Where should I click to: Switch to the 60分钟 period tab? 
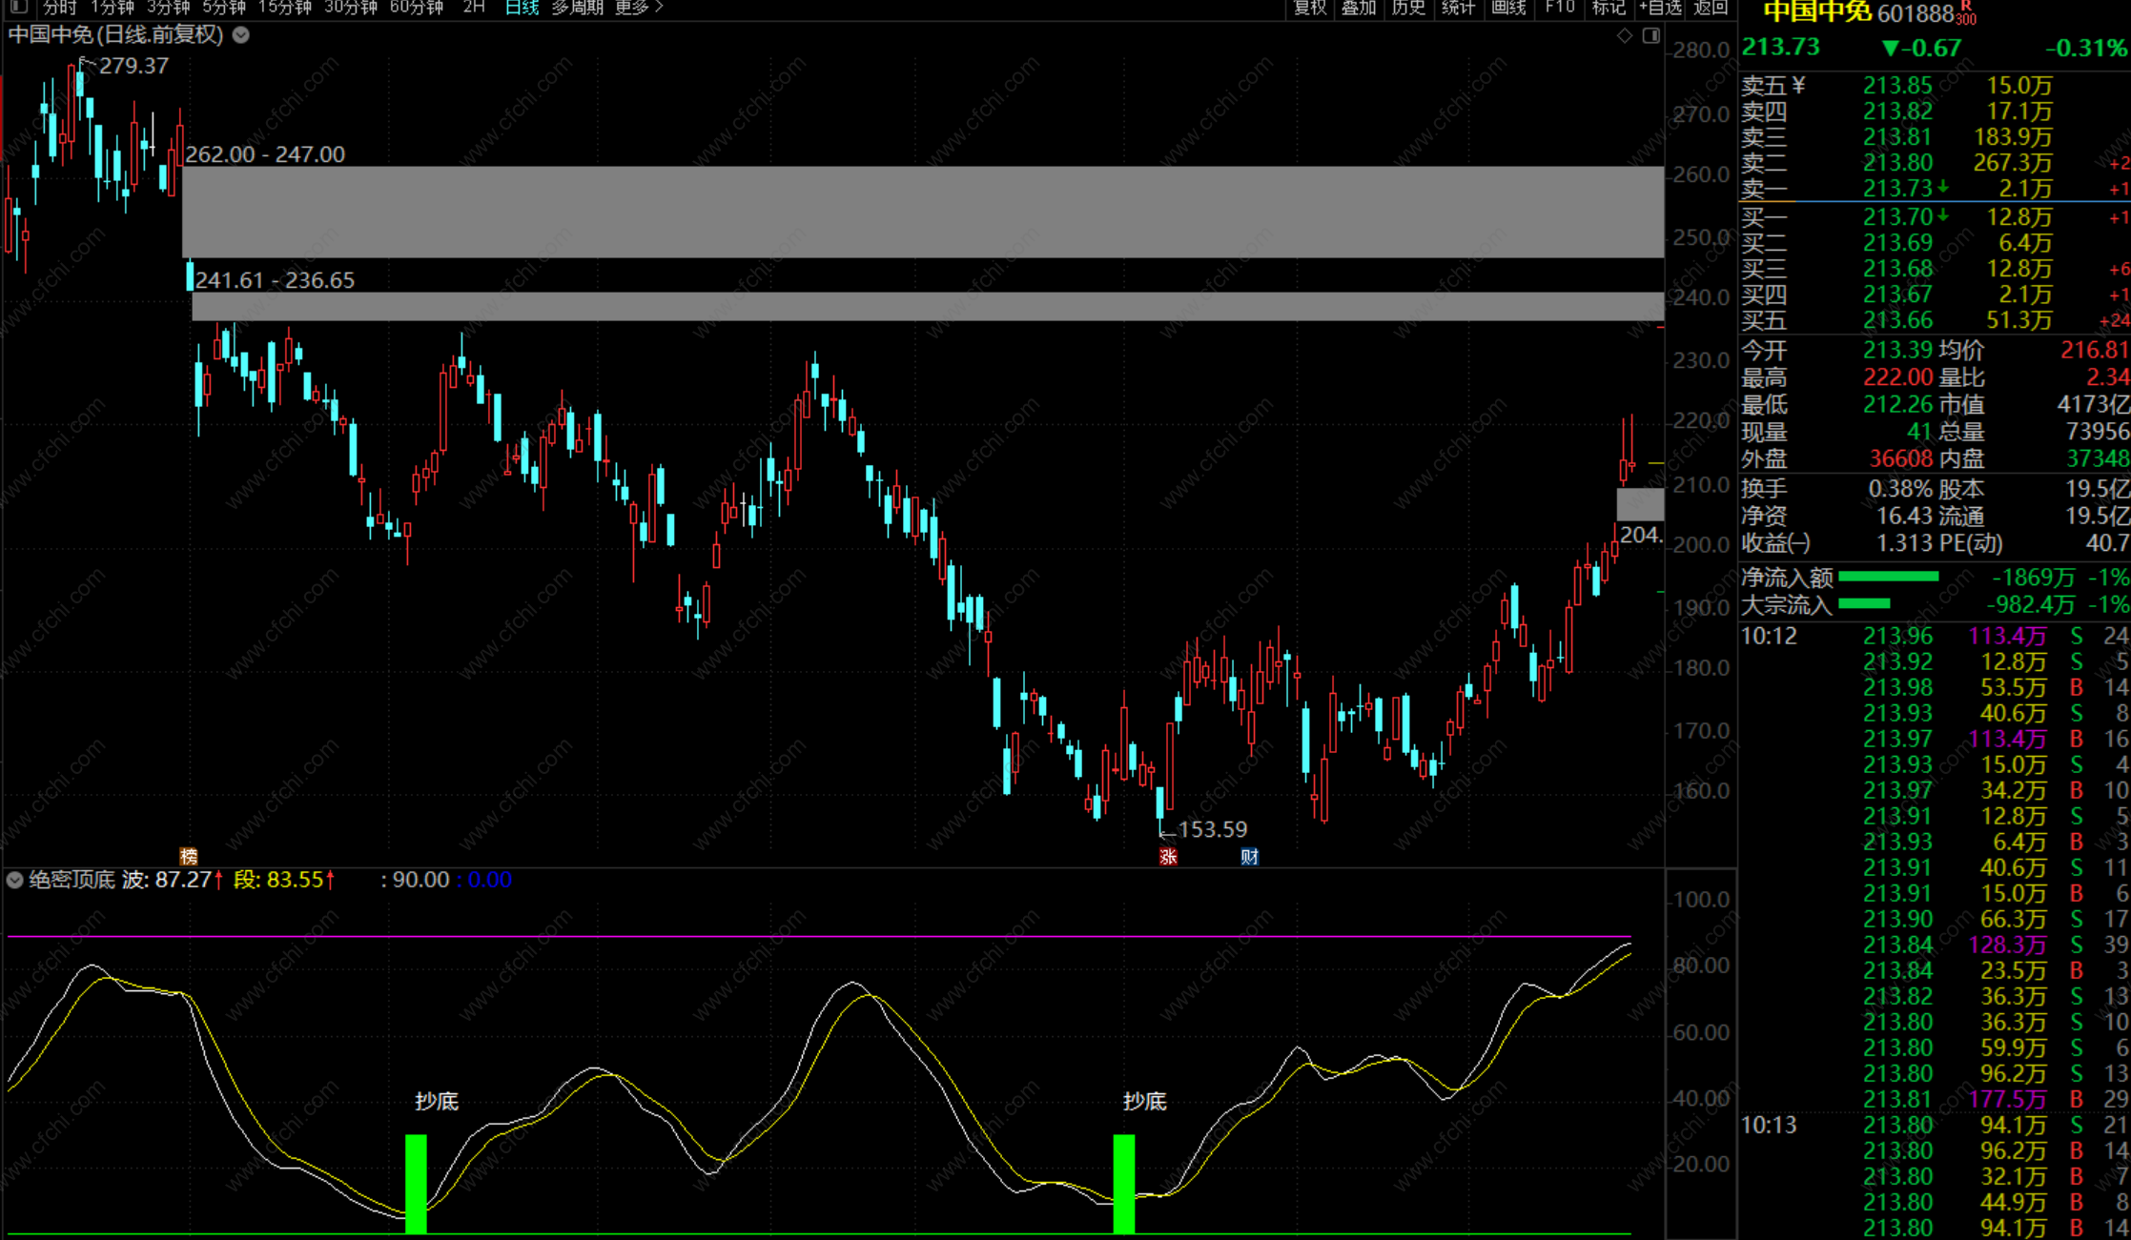point(417,8)
